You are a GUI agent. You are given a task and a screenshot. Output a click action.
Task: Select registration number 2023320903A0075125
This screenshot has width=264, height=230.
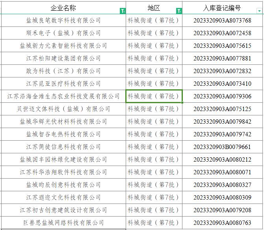point(222,109)
